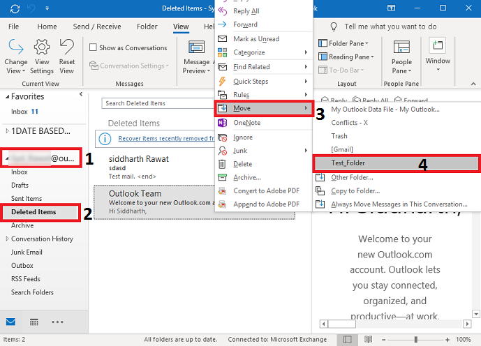
Task: Expand the Conversation History folder
Action: [8, 239]
